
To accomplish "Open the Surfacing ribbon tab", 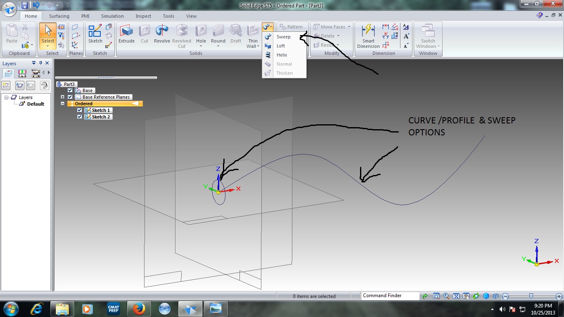I will pos(59,16).
